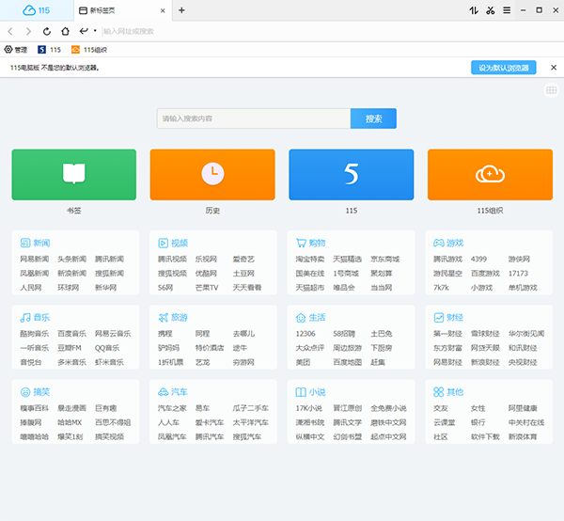Click the home icon in toolbar
Viewport: 564px width, 521px height.
click(67, 31)
